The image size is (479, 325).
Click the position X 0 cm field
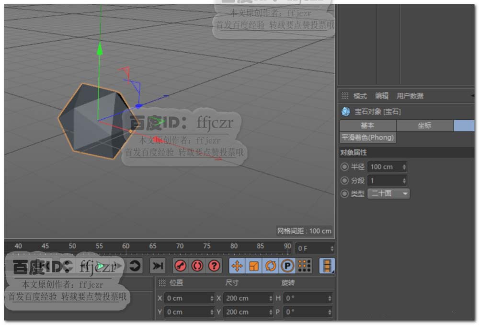[x=189, y=298]
